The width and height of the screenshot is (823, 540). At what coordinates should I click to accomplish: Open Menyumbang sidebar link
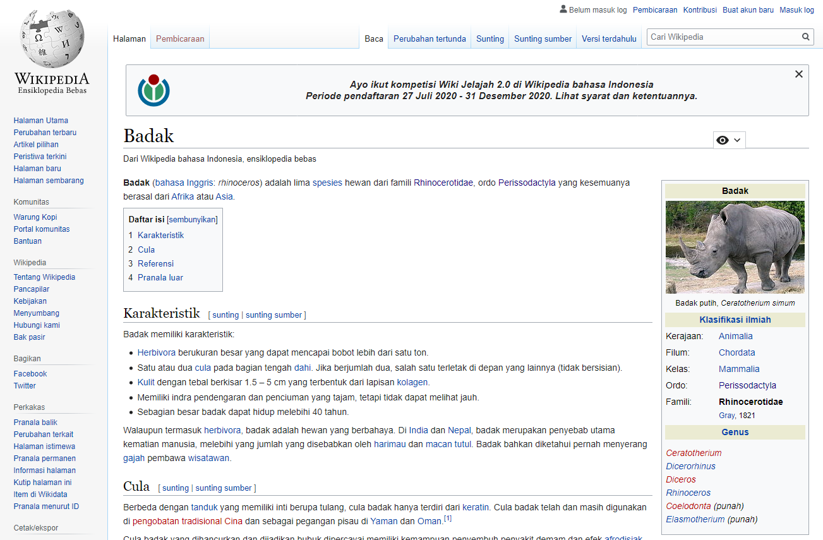point(37,313)
